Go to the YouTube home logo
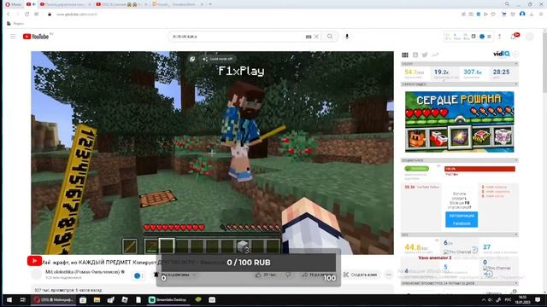 (x=36, y=37)
